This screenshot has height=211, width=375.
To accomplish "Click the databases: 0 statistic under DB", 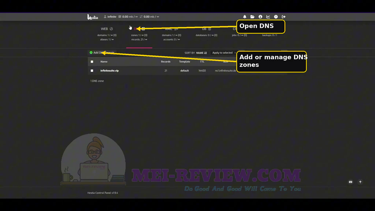I will coord(207,35).
